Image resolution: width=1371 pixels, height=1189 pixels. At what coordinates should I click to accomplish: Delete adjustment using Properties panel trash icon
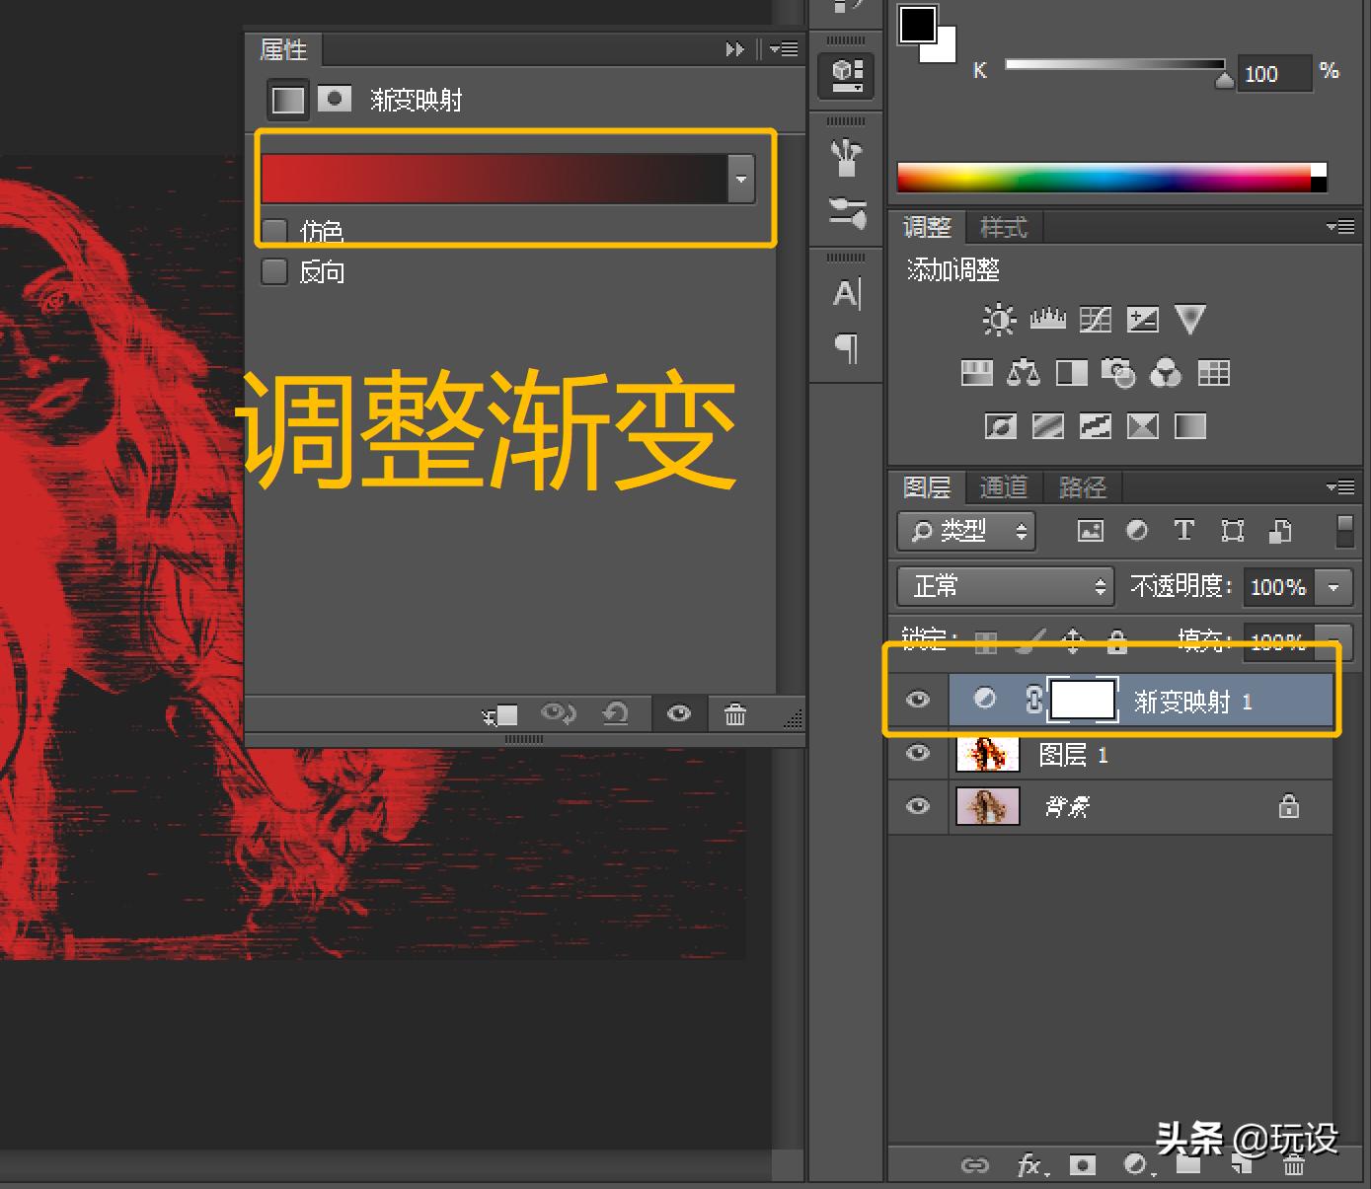[735, 714]
